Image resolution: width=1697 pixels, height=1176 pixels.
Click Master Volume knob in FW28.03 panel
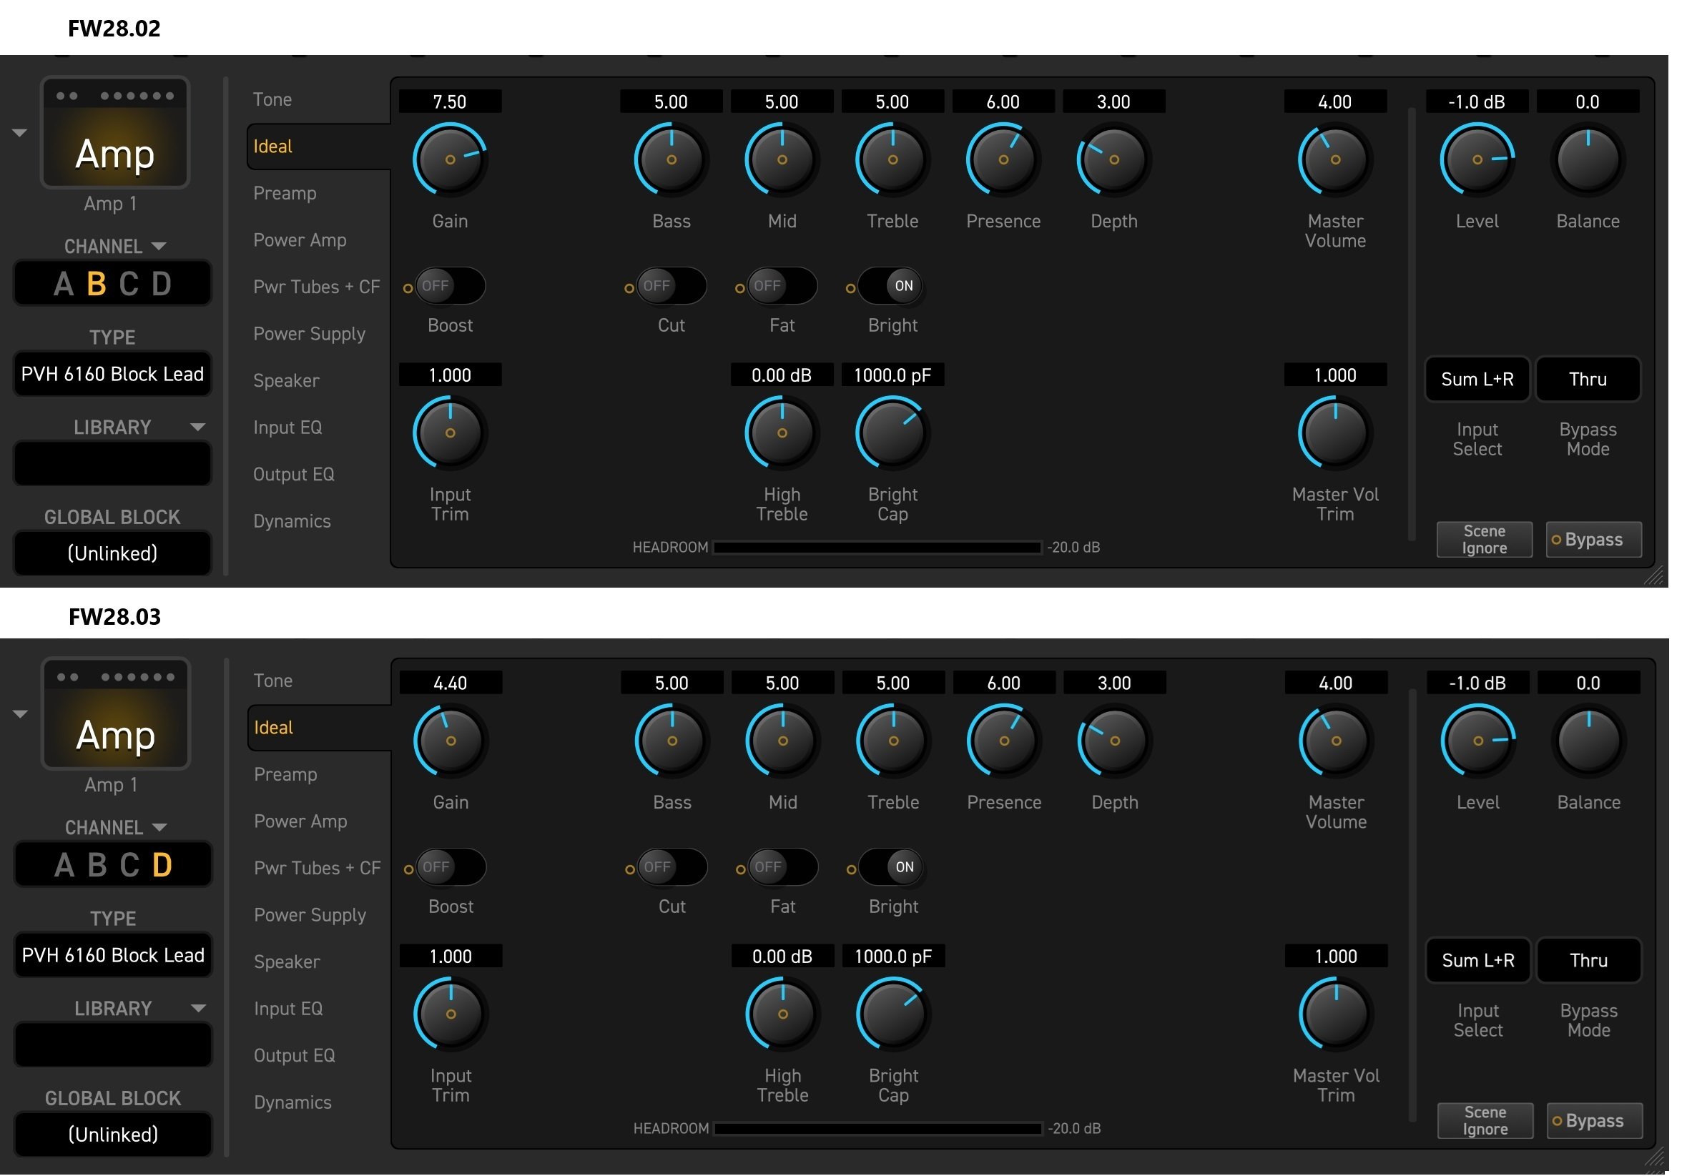pos(1335,741)
